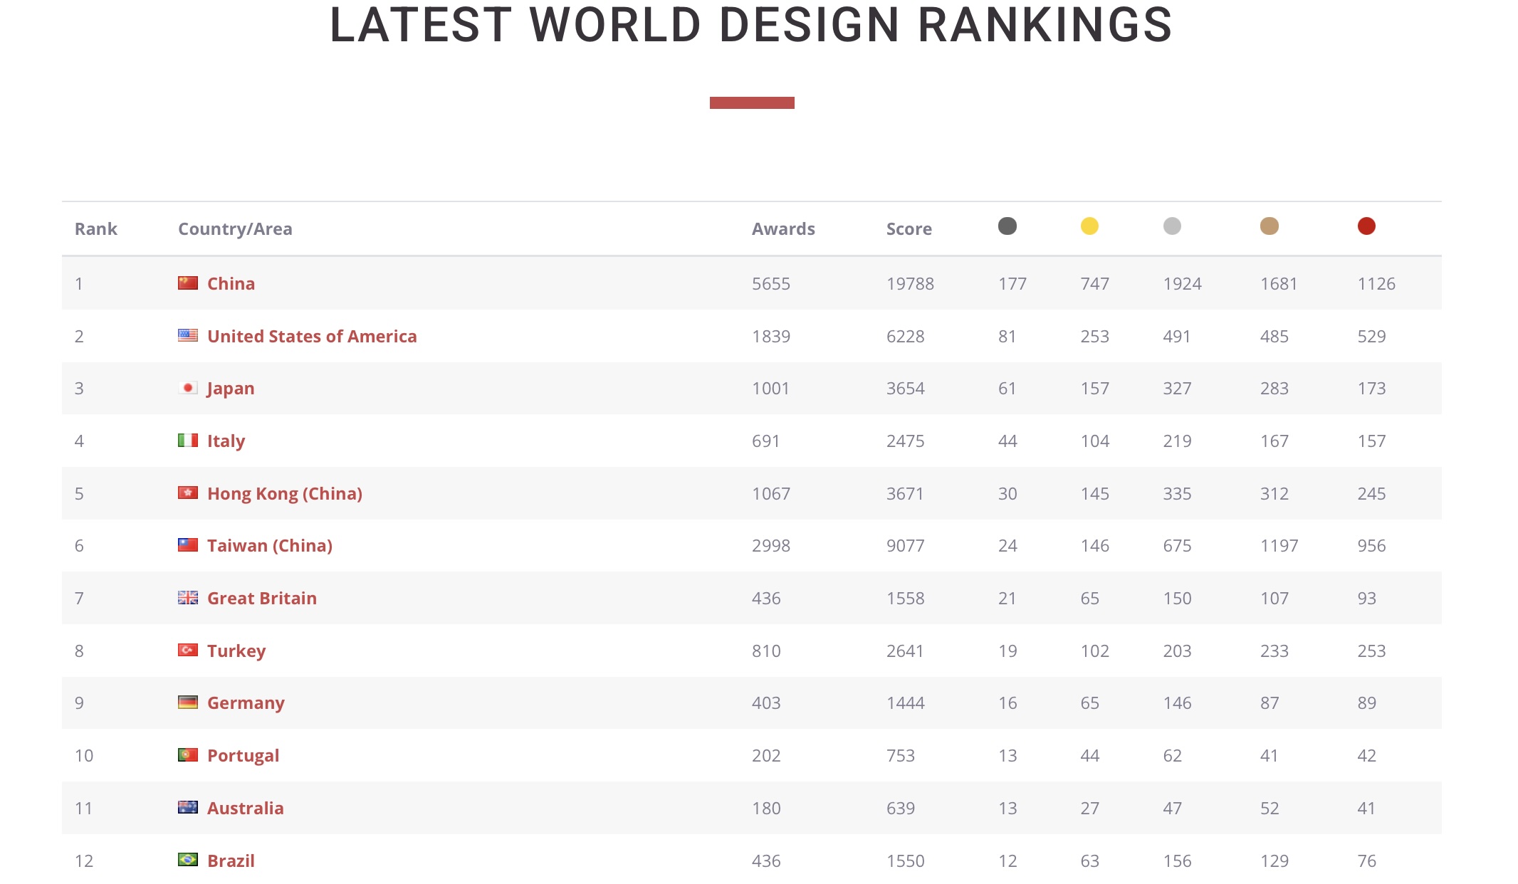1518x884 pixels.
Task: Open the United States of America link
Action: point(312,336)
